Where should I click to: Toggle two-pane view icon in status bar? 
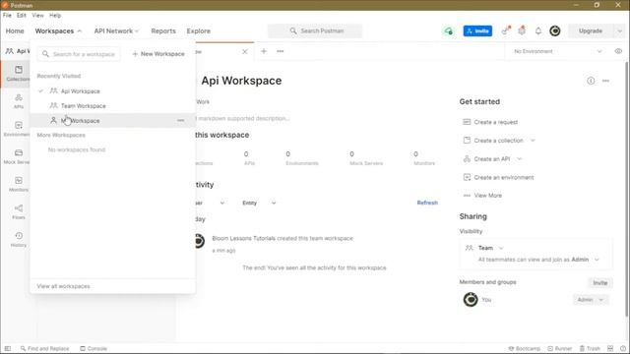point(610,348)
